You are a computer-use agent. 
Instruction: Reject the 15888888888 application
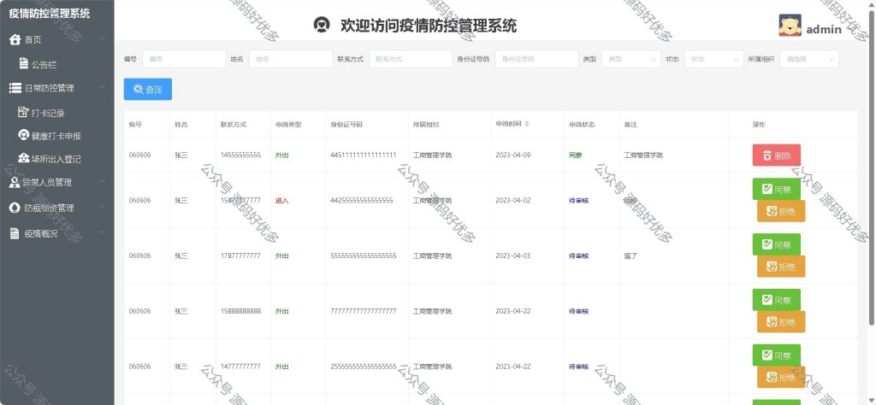pos(781,322)
